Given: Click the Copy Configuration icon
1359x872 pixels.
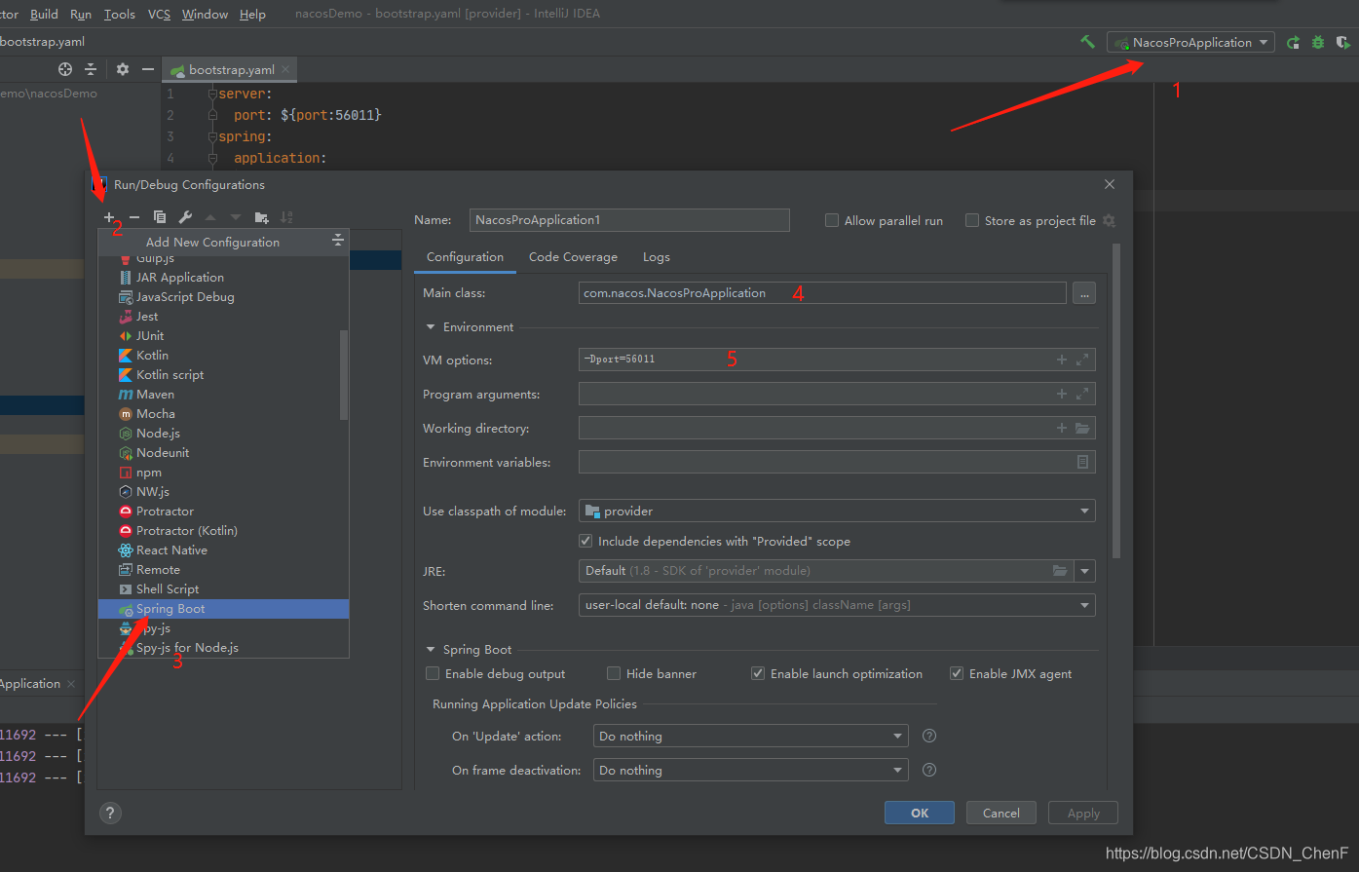Looking at the screenshot, I should tap(160, 217).
